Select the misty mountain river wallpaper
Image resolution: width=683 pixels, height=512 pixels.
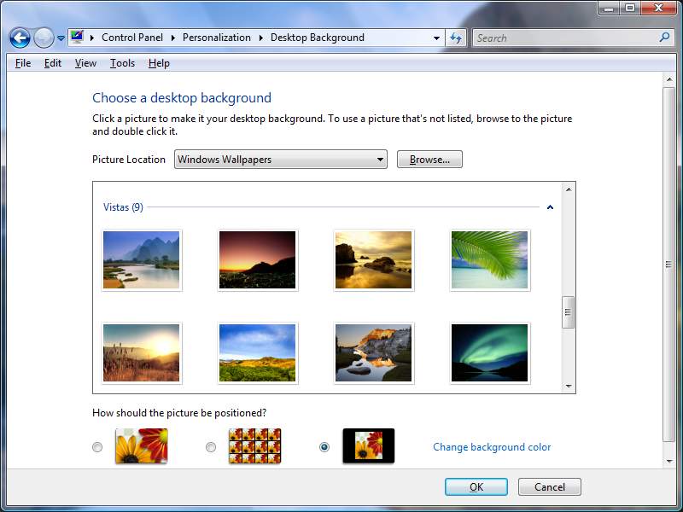(141, 260)
